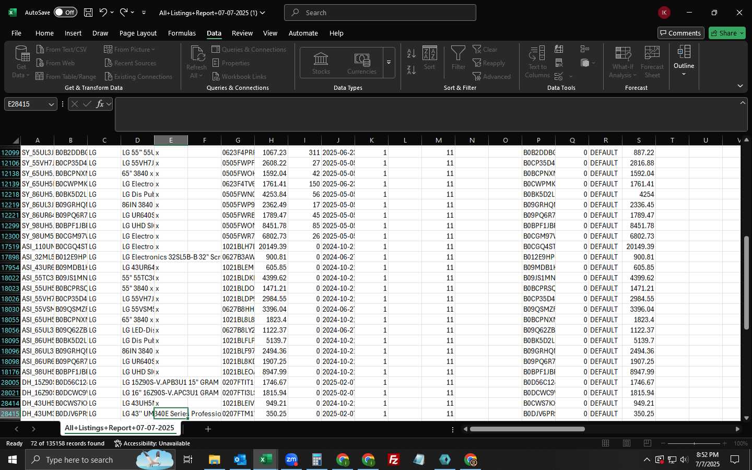This screenshot has height=470, width=752.
Task: Select the column H header
Action: pos(271,140)
